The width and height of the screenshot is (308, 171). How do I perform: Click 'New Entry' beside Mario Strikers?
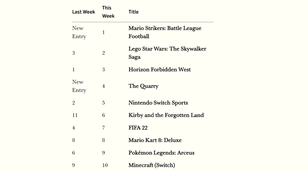point(79,32)
